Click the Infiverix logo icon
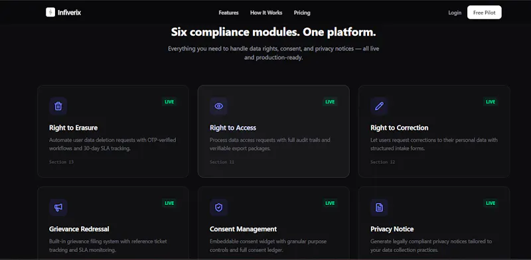The image size is (531, 260). [50, 12]
